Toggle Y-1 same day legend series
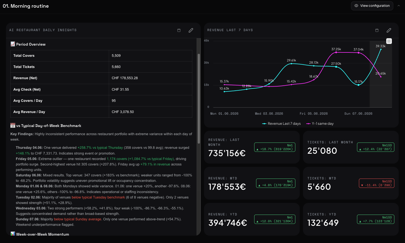 pos(320,124)
